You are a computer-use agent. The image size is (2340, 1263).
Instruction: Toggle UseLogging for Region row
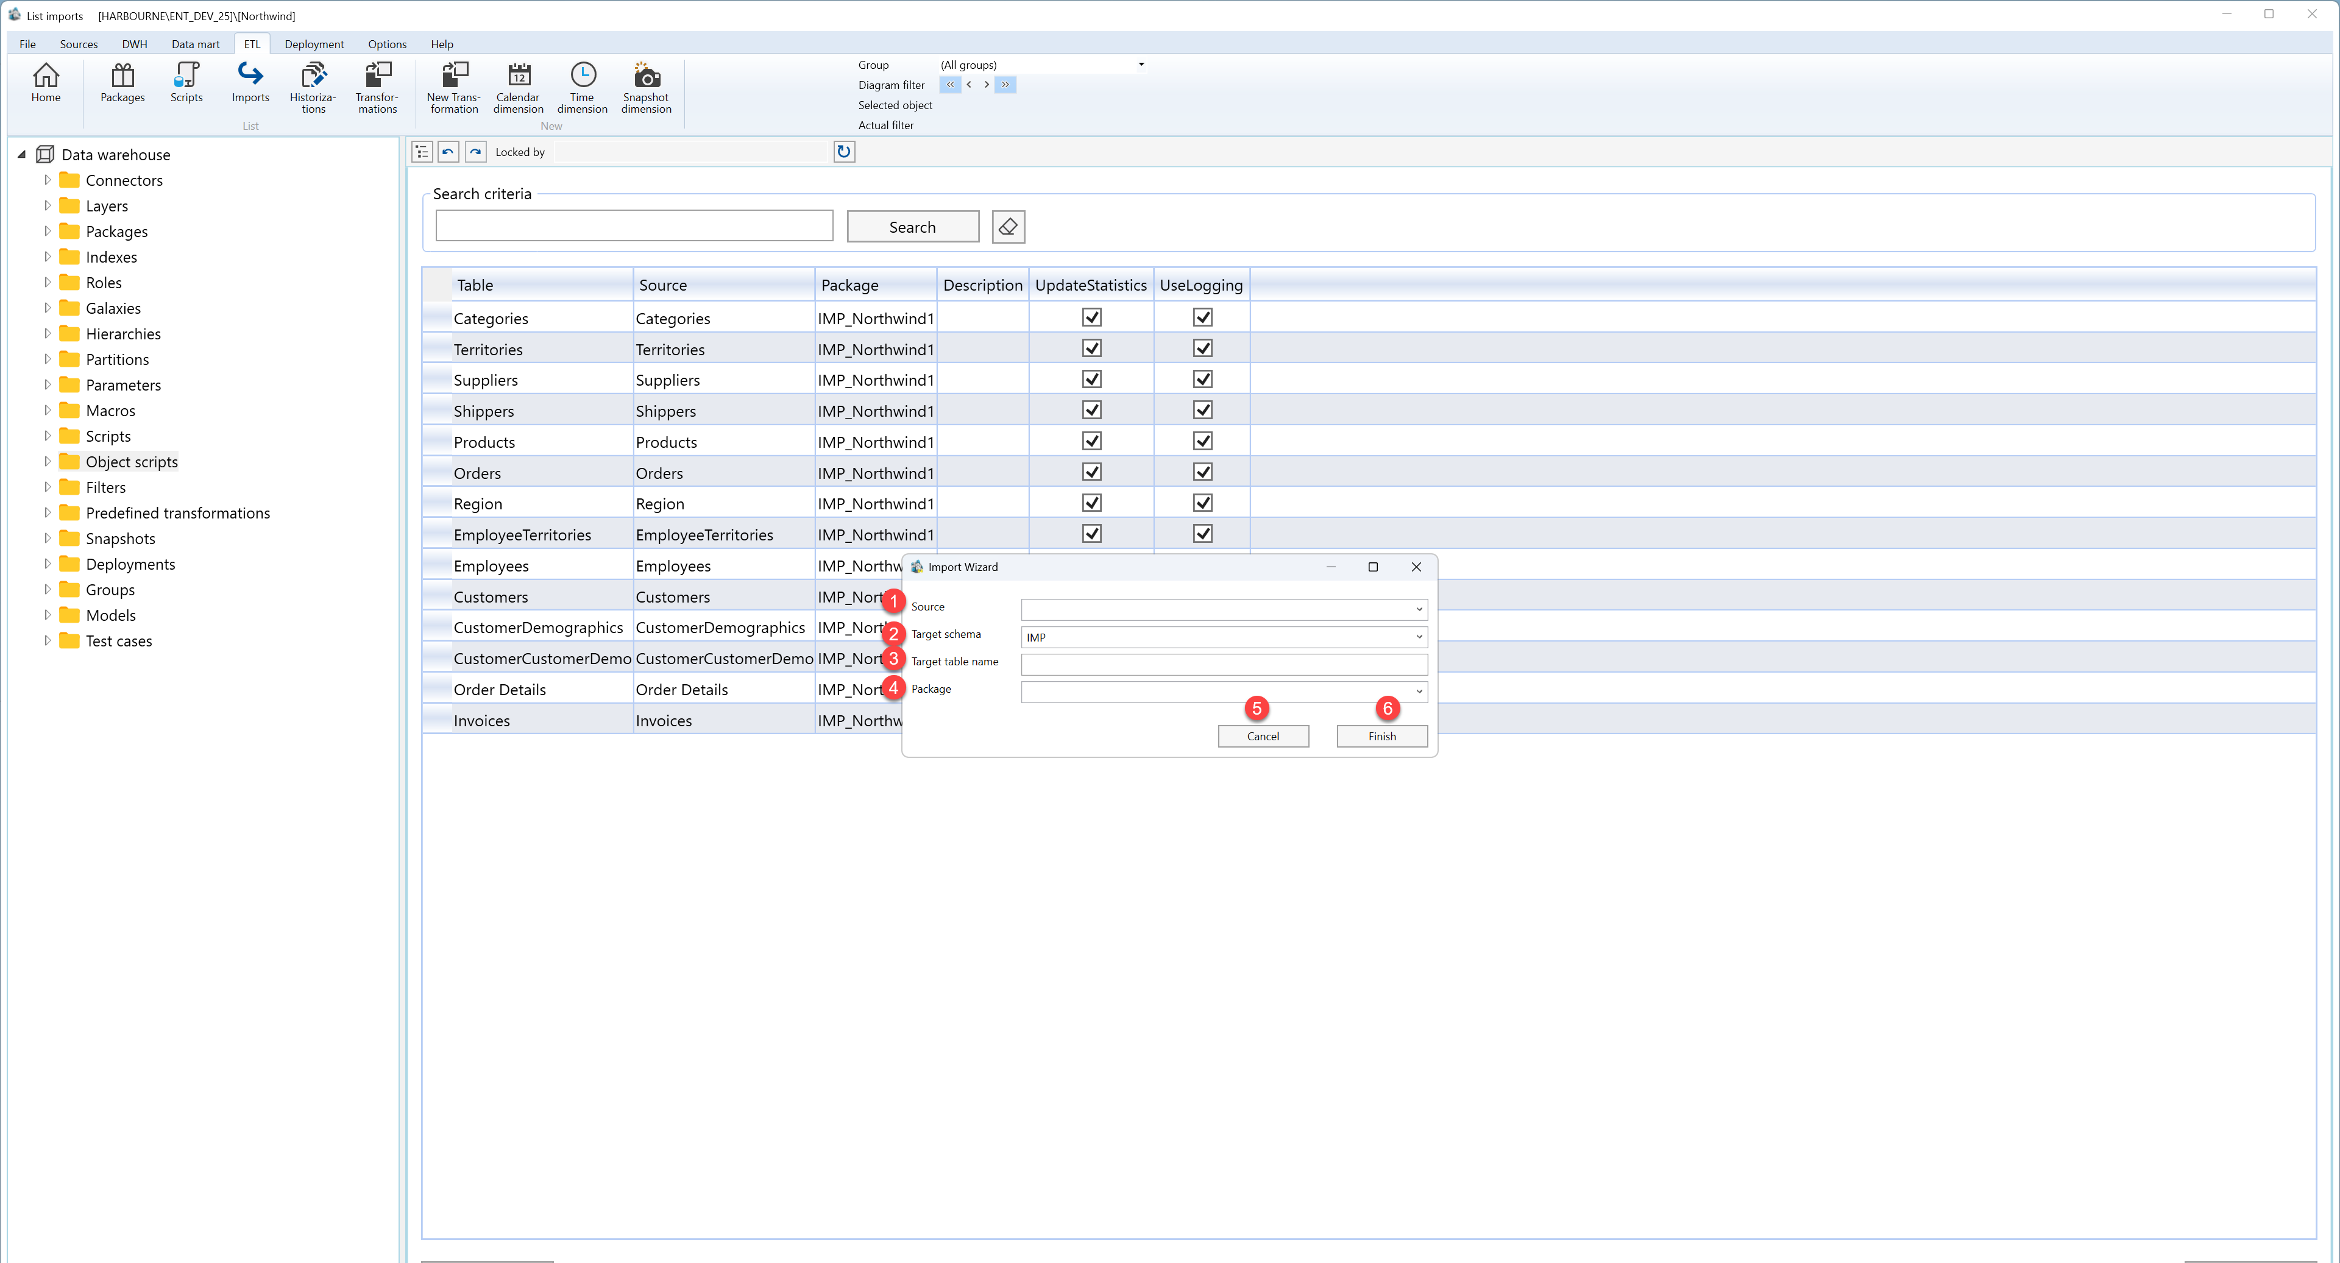pos(1203,502)
